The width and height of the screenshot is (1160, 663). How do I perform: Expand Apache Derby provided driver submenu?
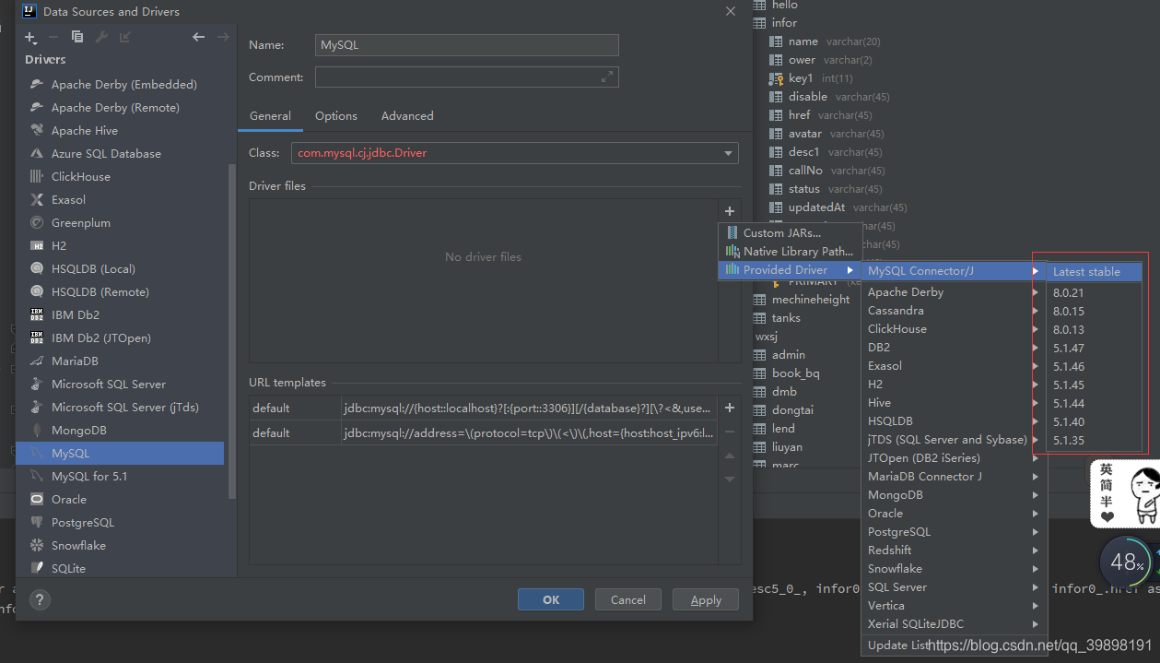pyautogui.click(x=955, y=291)
